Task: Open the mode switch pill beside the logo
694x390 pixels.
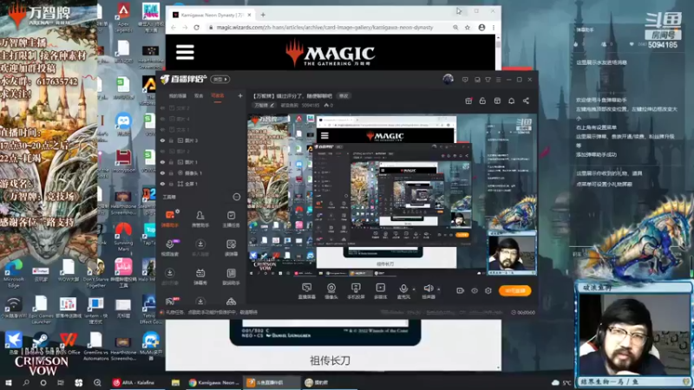Action: pyautogui.click(x=220, y=79)
